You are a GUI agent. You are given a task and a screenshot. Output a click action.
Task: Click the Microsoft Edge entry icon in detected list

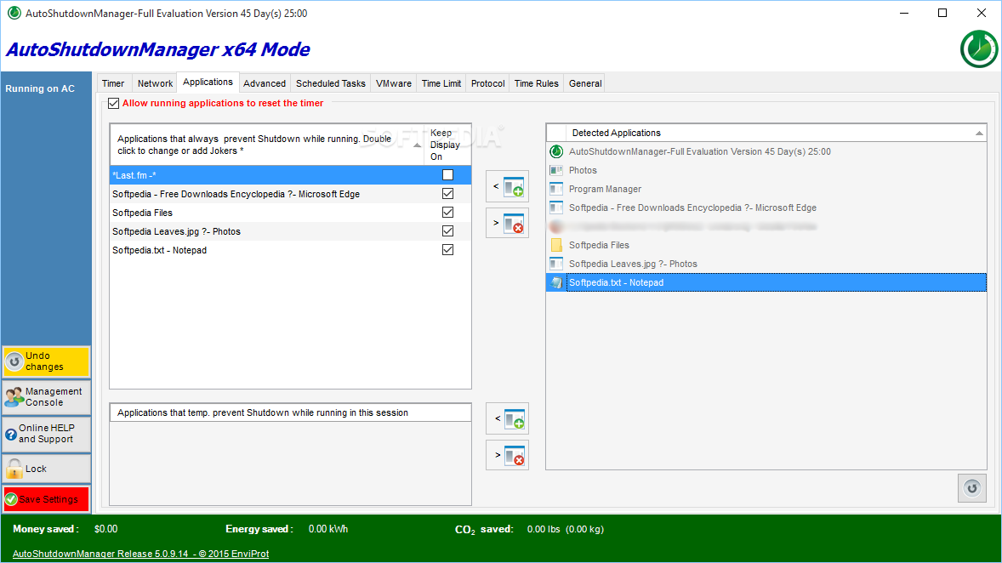tap(556, 208)
